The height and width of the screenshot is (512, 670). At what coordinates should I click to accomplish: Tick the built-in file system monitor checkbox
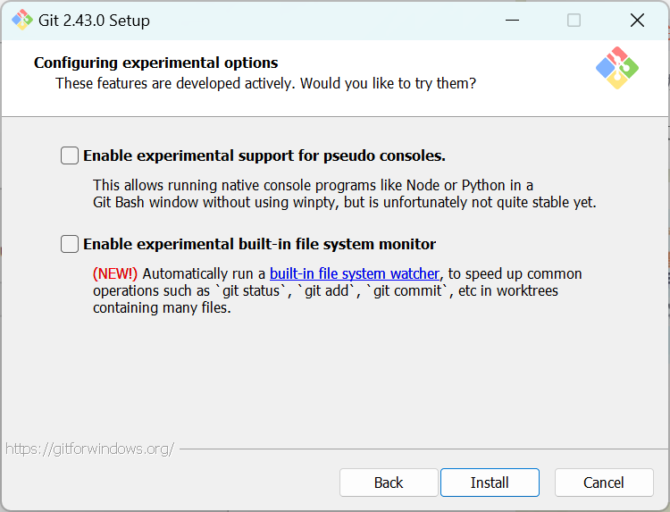point(70,244)
